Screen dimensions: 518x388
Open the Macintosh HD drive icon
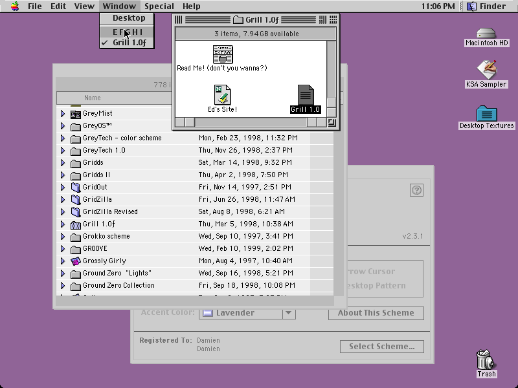(x=486, y=34)
